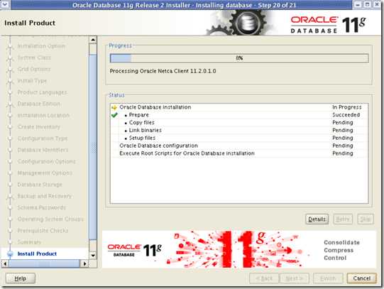Click the greyed-out Finish button
The image size is (384, 289).
(328, 278)
